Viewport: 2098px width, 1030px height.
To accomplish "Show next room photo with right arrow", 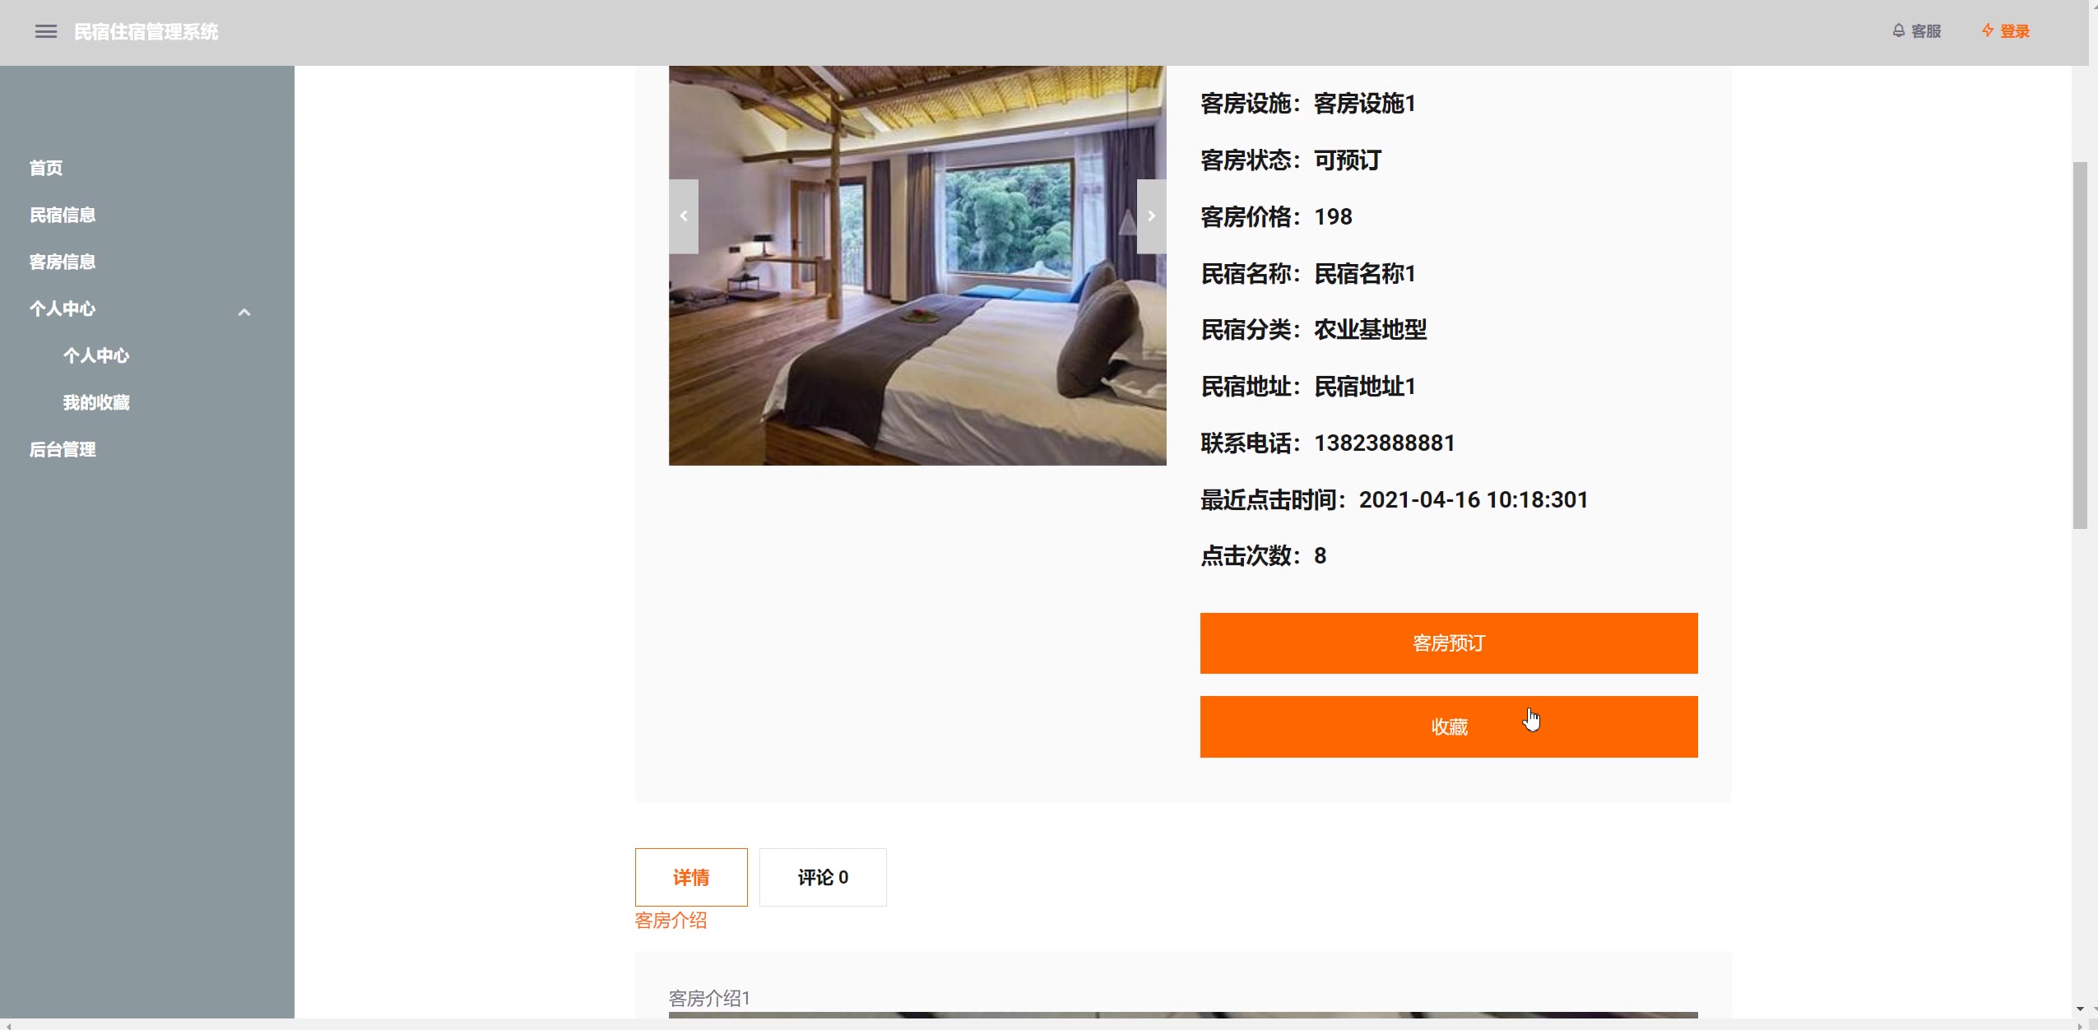I will (x=1152, y=216).
